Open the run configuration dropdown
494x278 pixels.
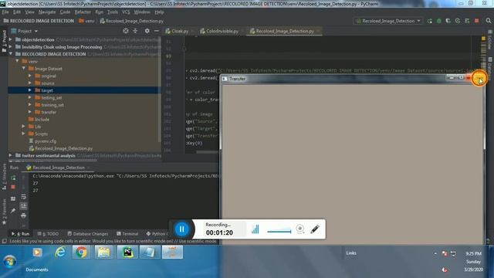(x=388, y=21)
